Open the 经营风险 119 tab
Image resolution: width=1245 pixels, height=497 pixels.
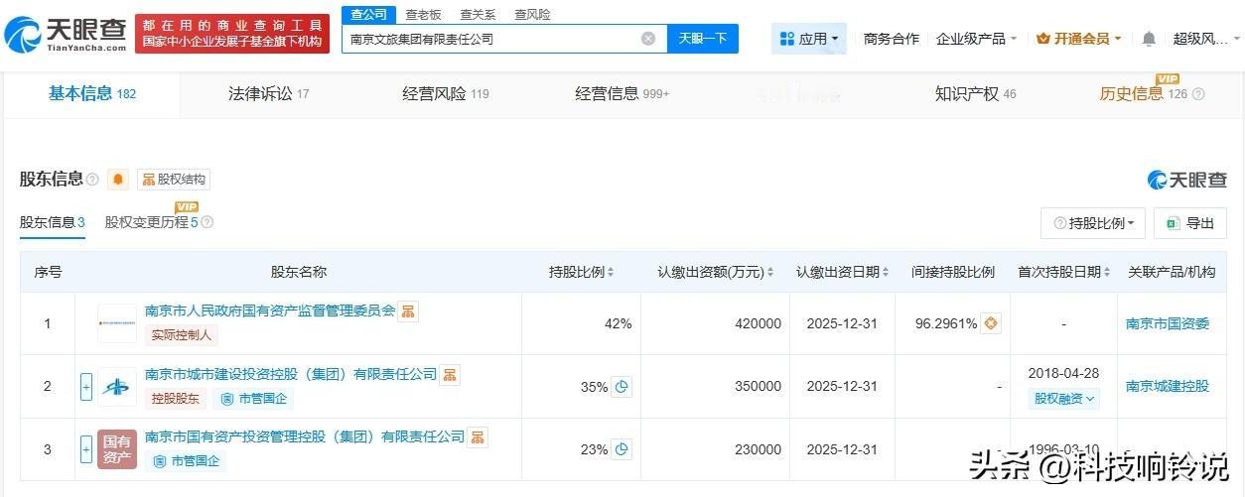click(446, 93)
